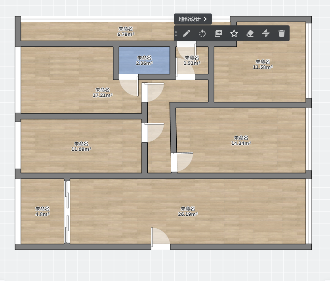The image size is (330, 281).
Task: Select sliding door beside the 4.8m² room
Action: [x=67, y=212]
